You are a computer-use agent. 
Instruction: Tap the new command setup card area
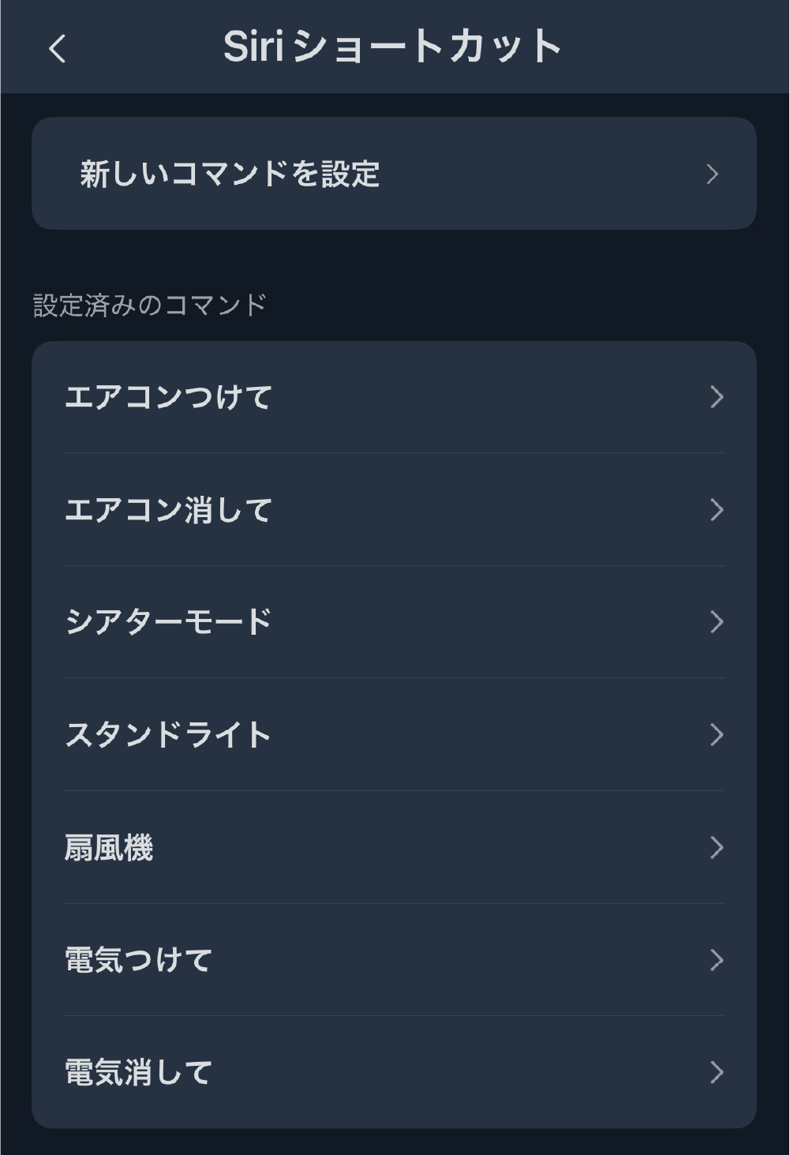(395, 172)
